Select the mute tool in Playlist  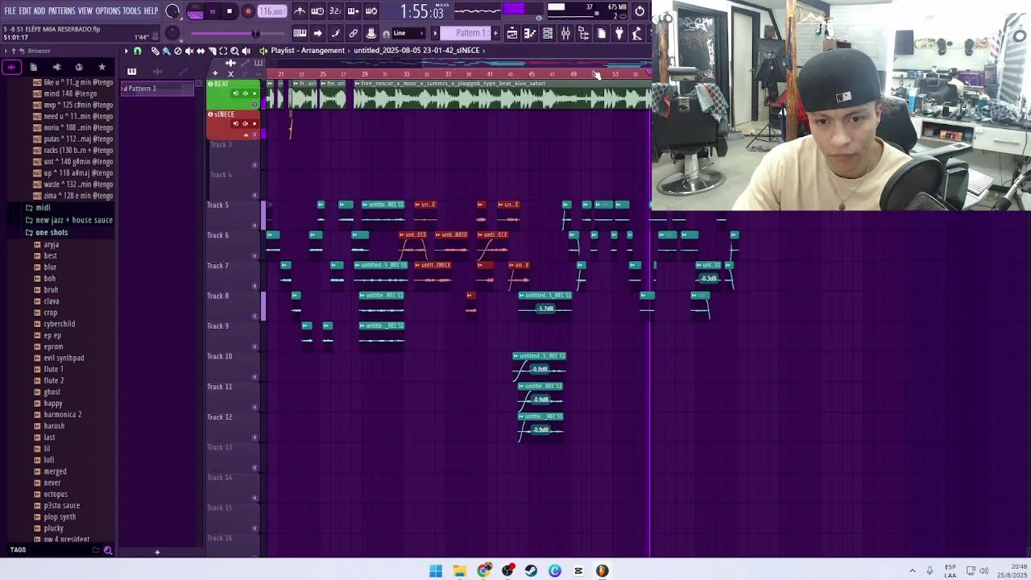click(189, 51)
